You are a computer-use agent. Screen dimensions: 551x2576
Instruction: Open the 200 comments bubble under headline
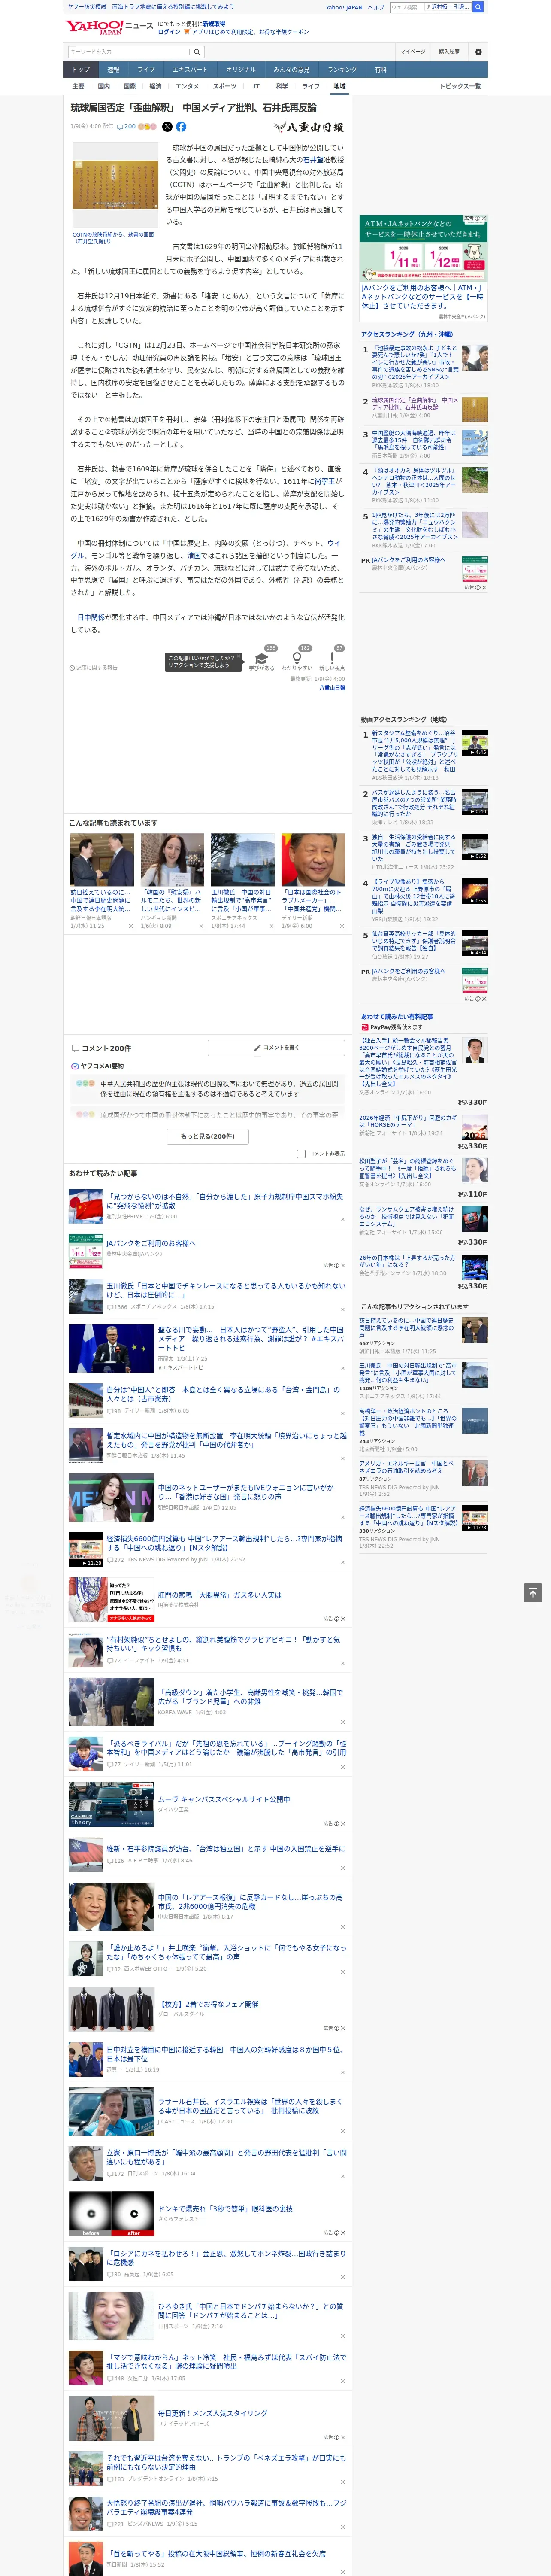tap(126, 127)
